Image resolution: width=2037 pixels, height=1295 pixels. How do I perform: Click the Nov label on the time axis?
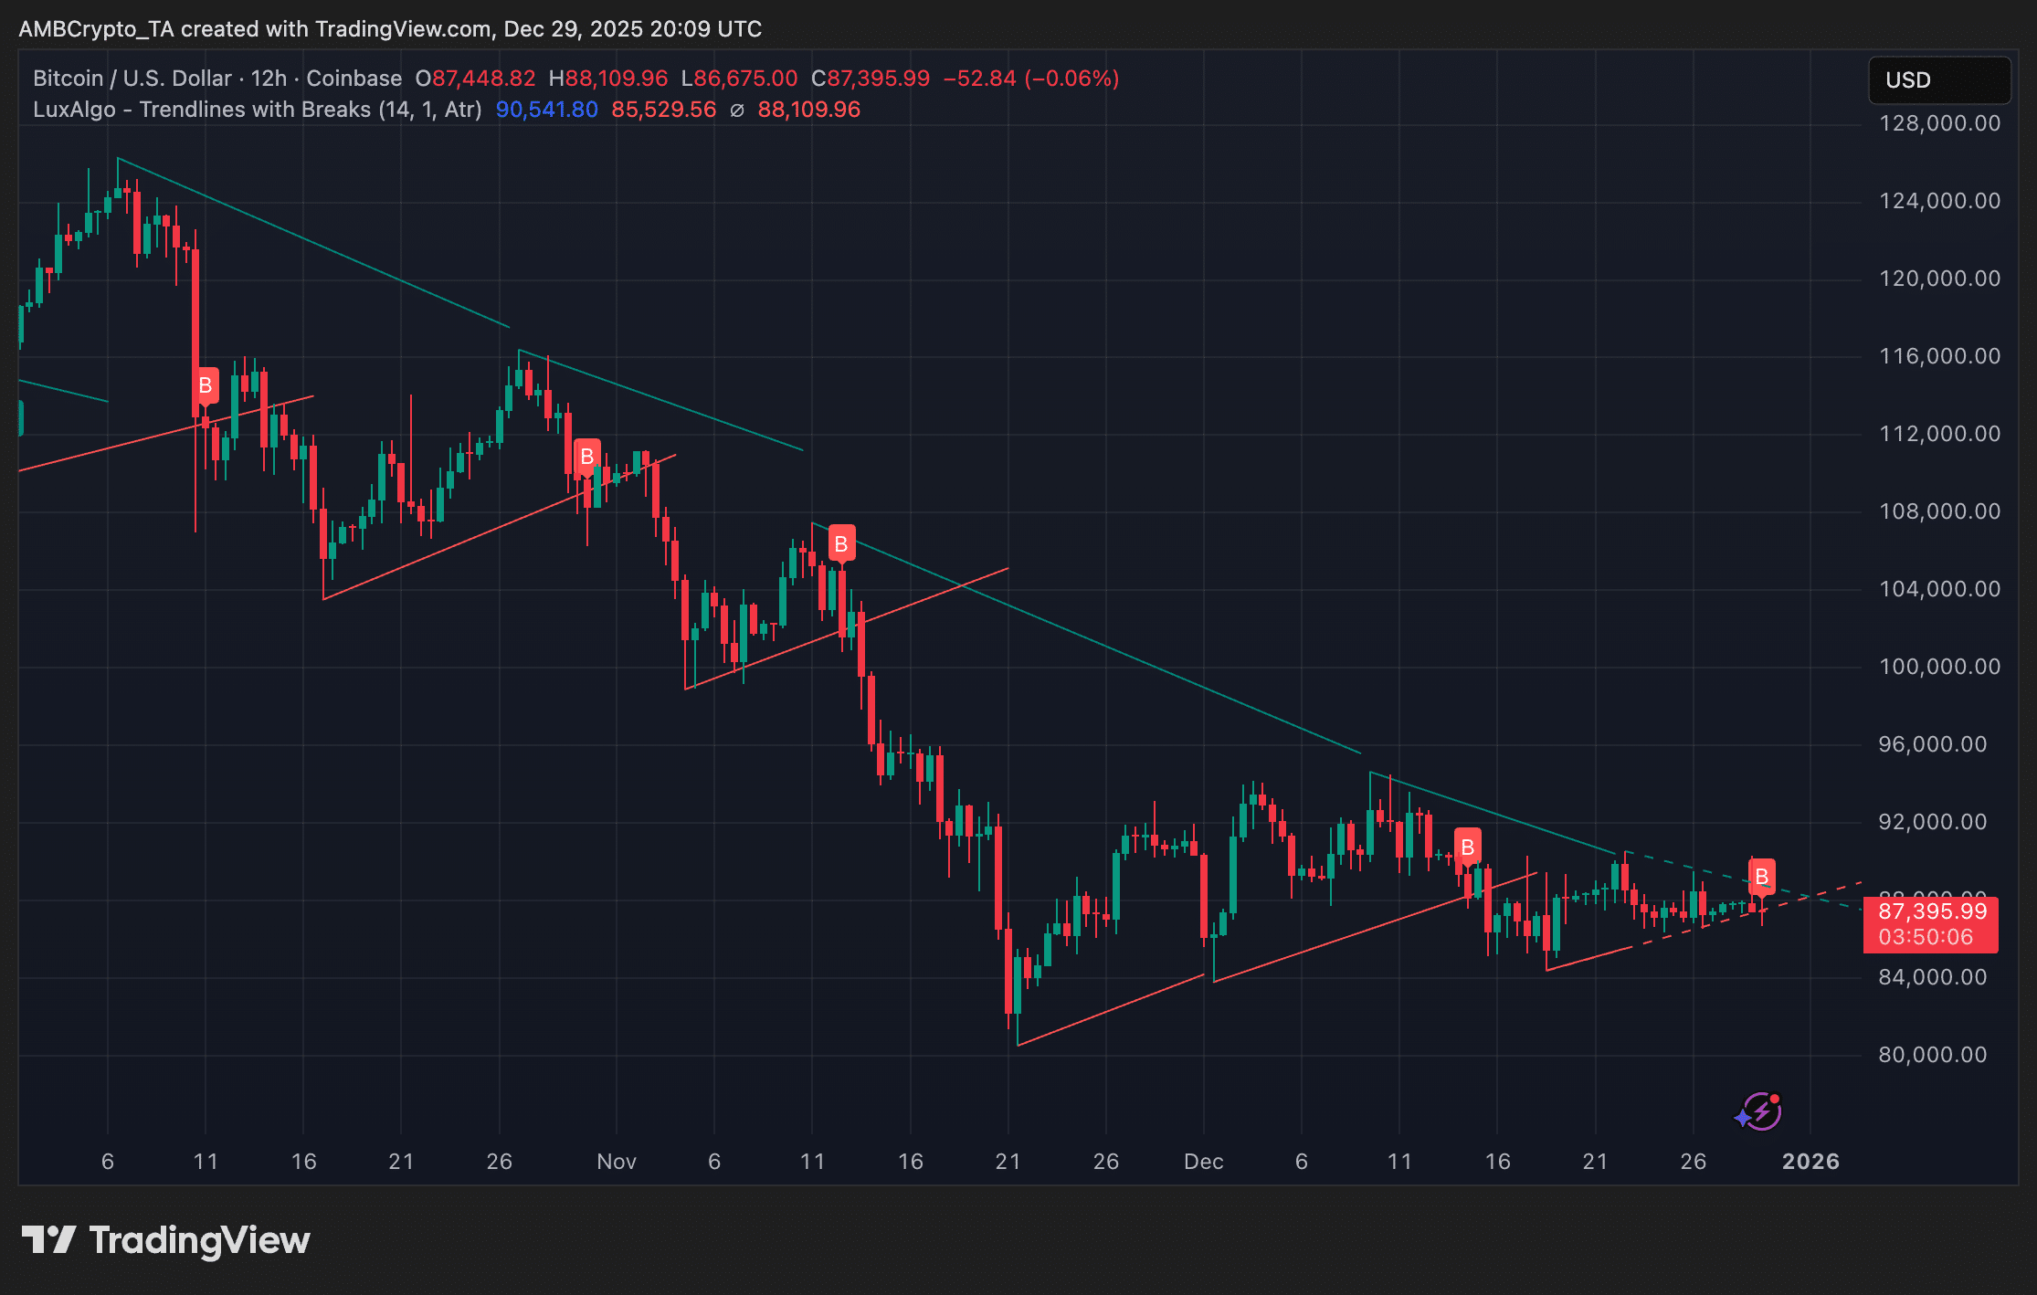pyautogui.click(x=617, y=1162)
